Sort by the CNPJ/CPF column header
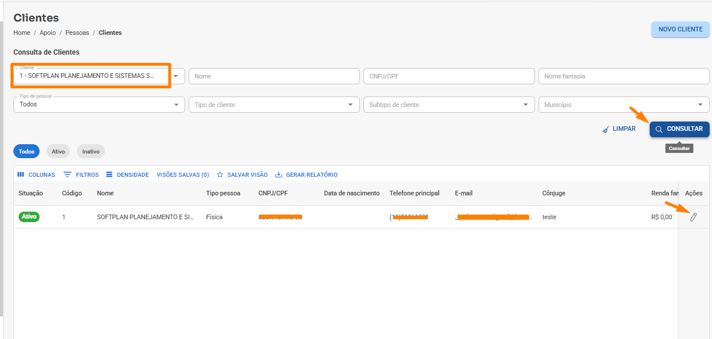The height and width of the screenshot is (339, 712). (x=273, y=193)
